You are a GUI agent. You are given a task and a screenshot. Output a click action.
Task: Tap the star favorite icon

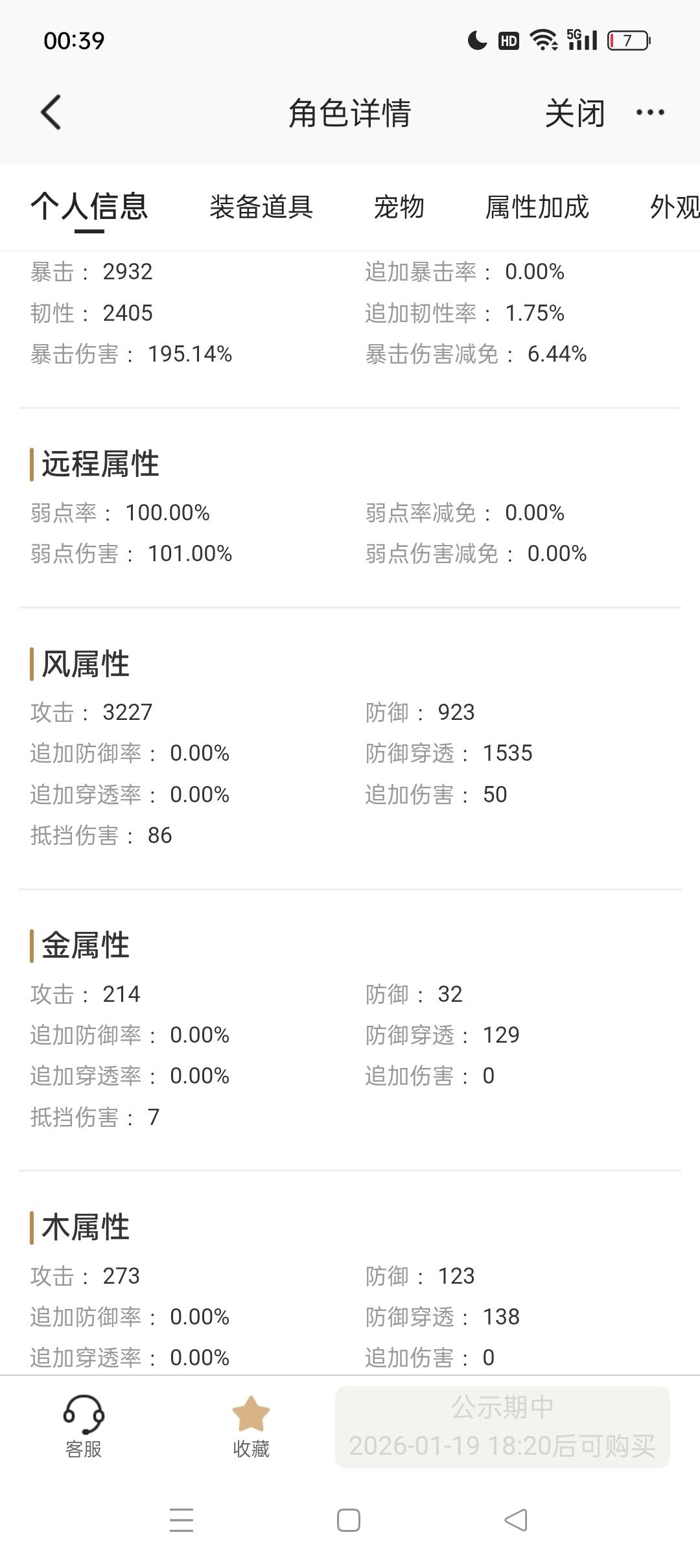click(x=251, y=1415)
